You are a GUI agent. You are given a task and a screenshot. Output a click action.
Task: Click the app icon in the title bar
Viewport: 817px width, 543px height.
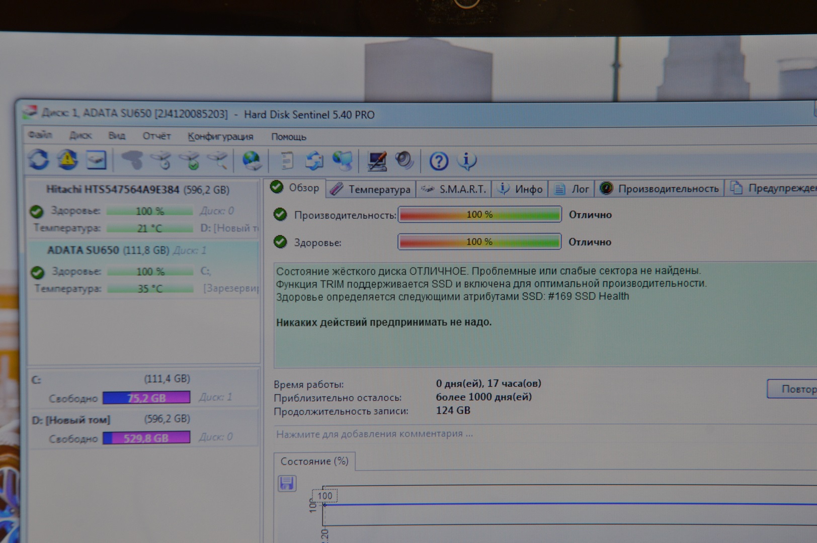point(30,112)
